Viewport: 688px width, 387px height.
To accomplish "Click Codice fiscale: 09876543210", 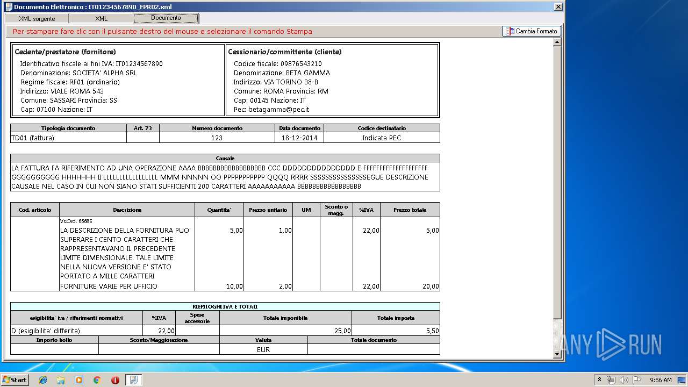I will click(x=278, y=64).
